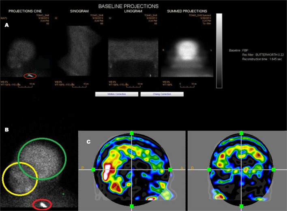Select the bottom green handle of sagittal crosshair
287x211 pixels.
click(x=132, y=206)
